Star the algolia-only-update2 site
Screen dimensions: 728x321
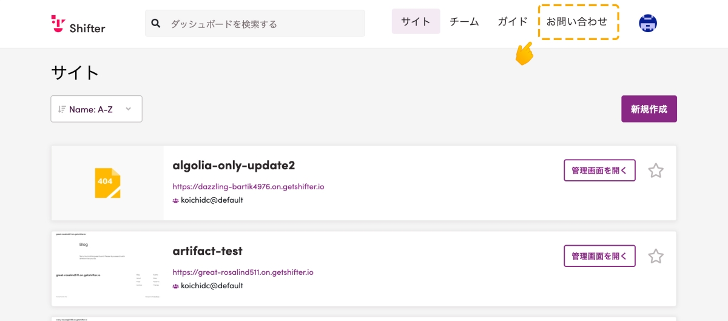pos(656,171)
